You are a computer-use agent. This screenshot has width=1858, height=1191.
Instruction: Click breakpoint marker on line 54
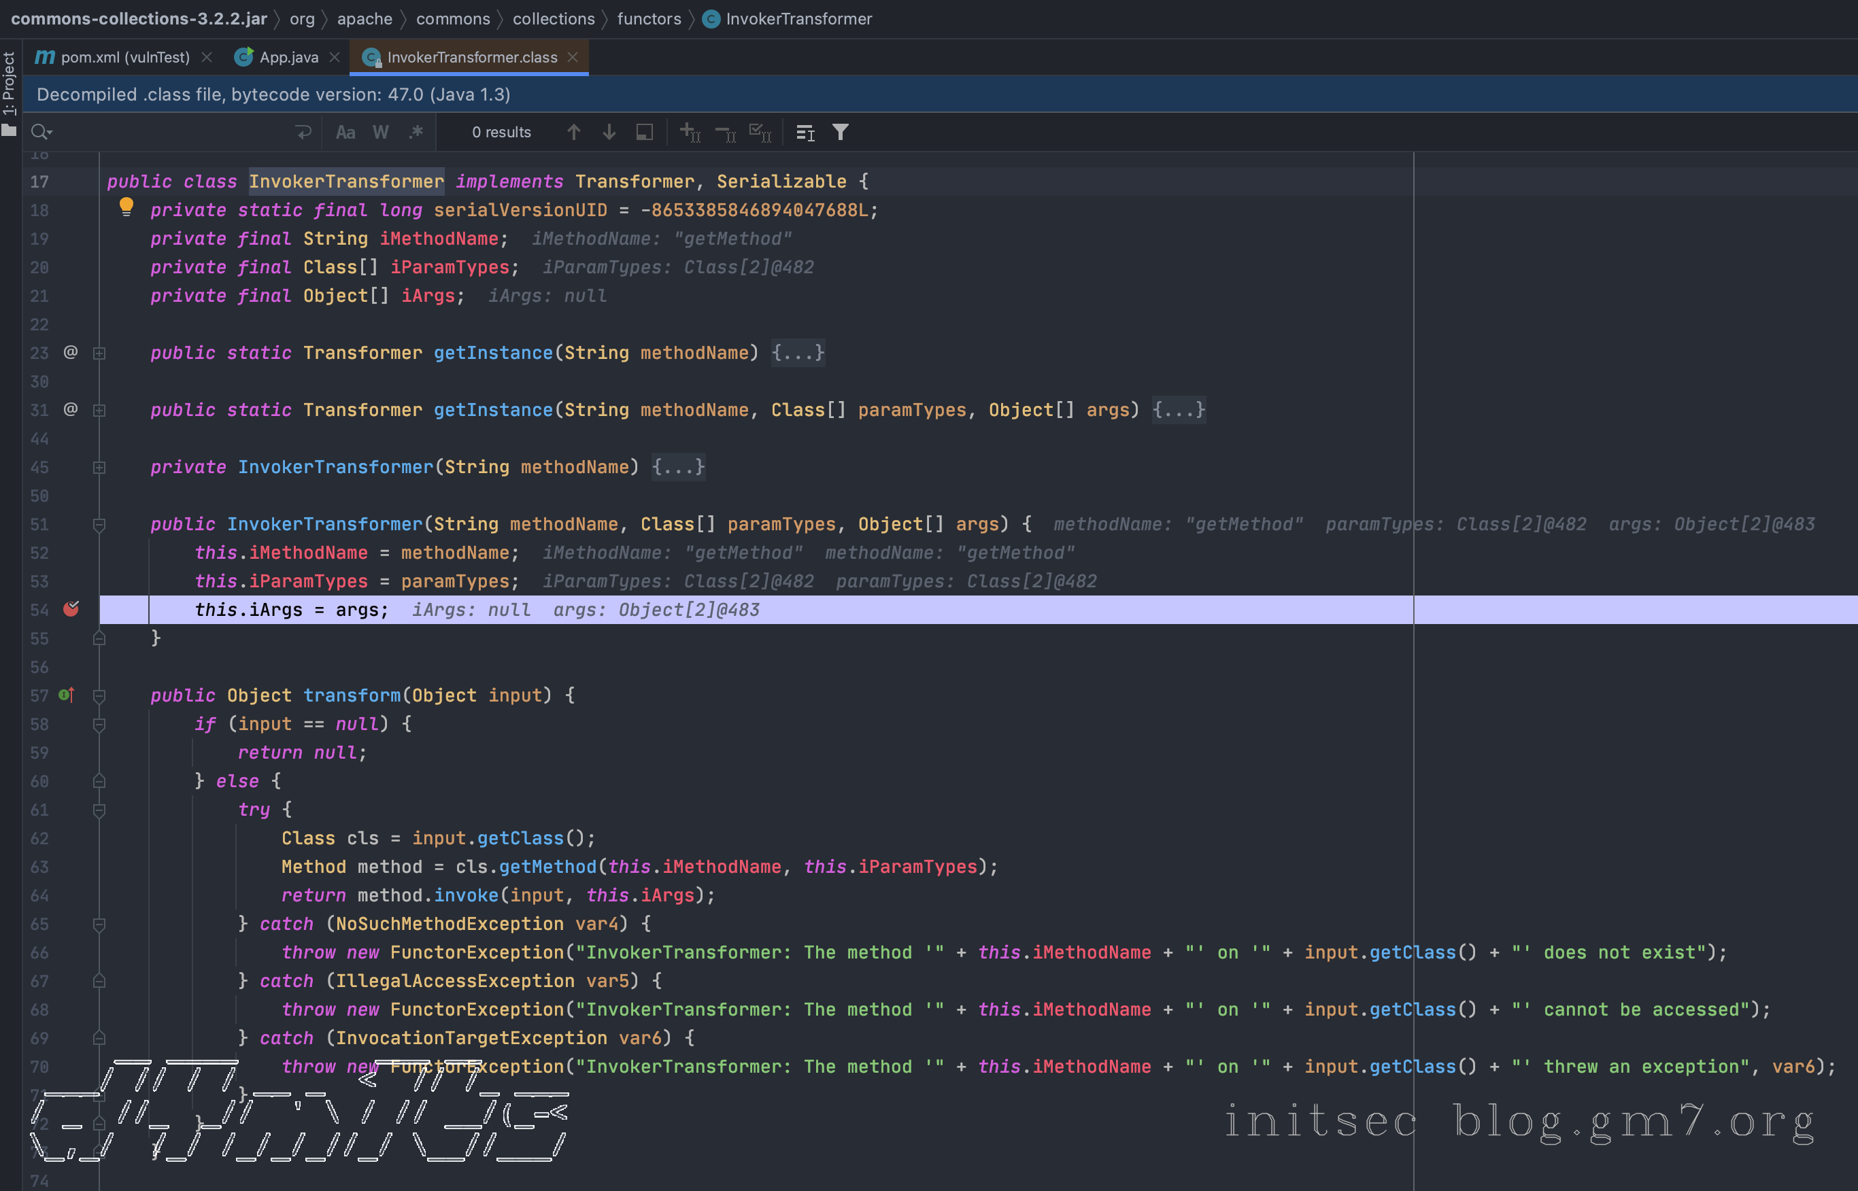tap(71, 609)
